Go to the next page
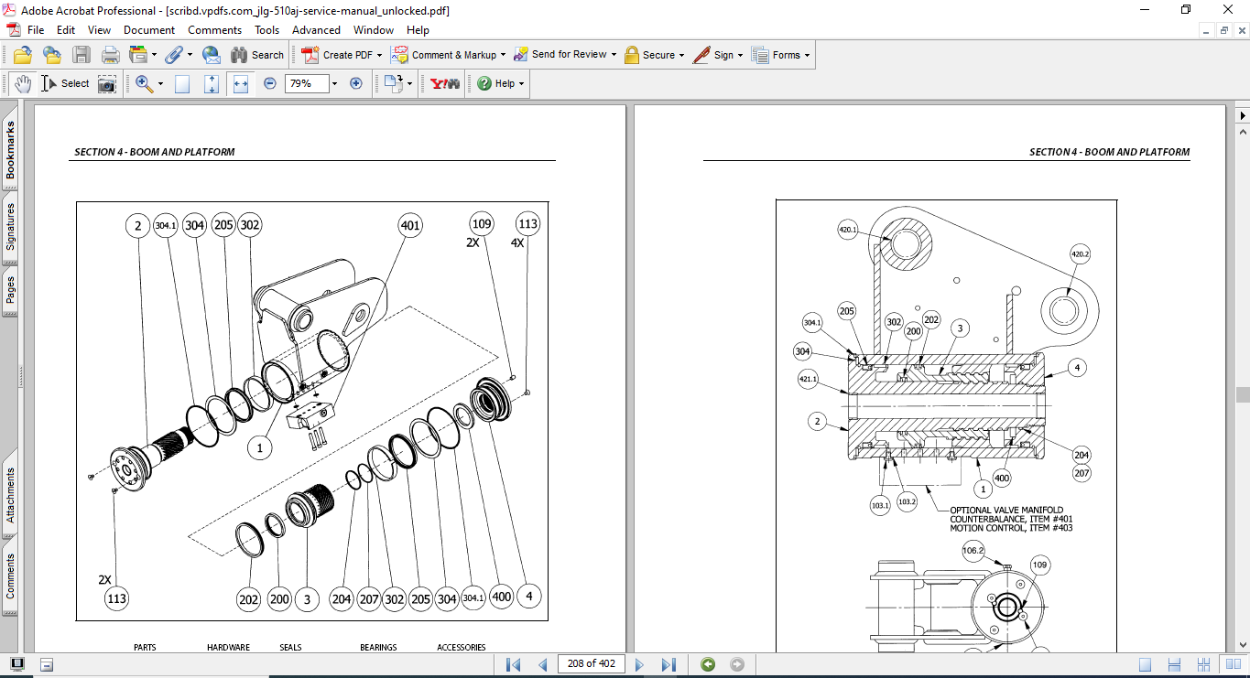The width and height of the screenshot is (1250, 678). click(x=639, y=664)
